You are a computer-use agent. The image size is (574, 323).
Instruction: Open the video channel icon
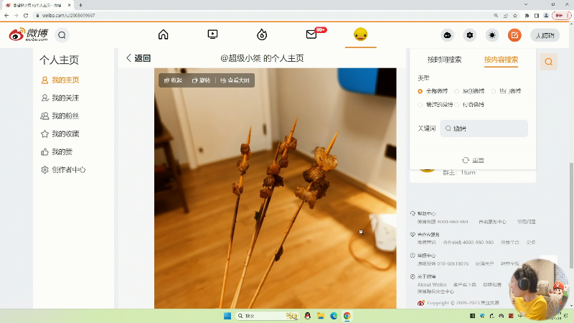212,34
